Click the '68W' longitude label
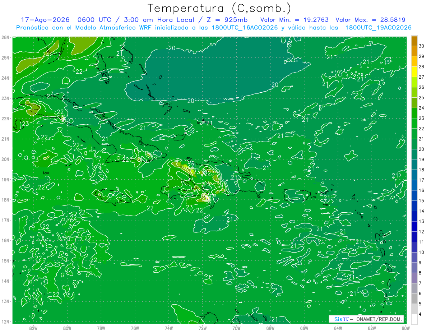The height and width of the screenshot is (333, 431). pos(270,328)
